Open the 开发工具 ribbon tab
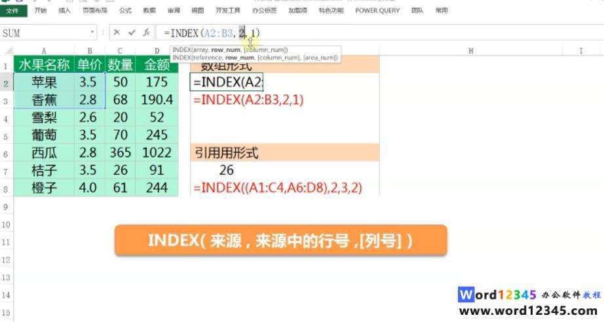 (x=228, y=10)
